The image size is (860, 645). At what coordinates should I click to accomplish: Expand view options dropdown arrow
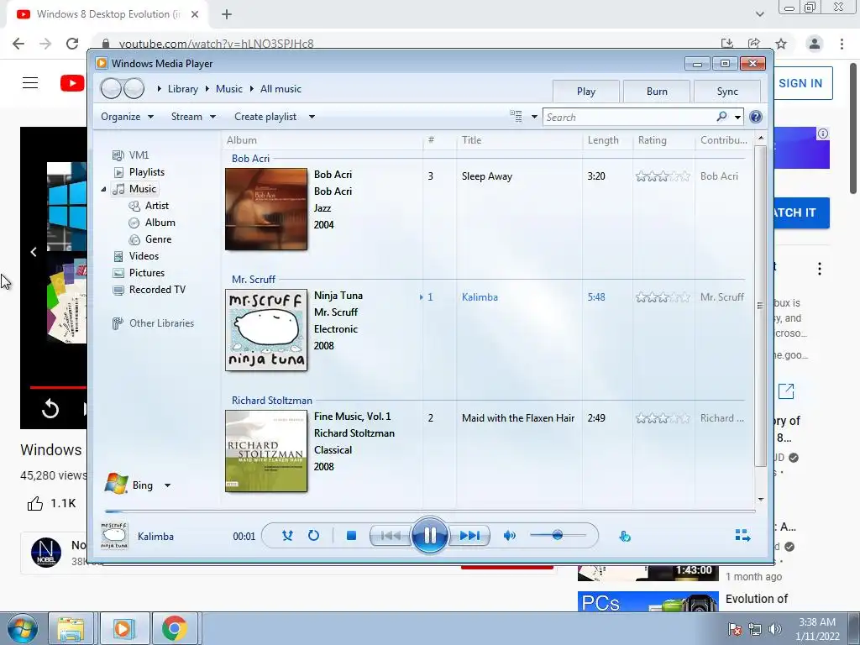534,117
